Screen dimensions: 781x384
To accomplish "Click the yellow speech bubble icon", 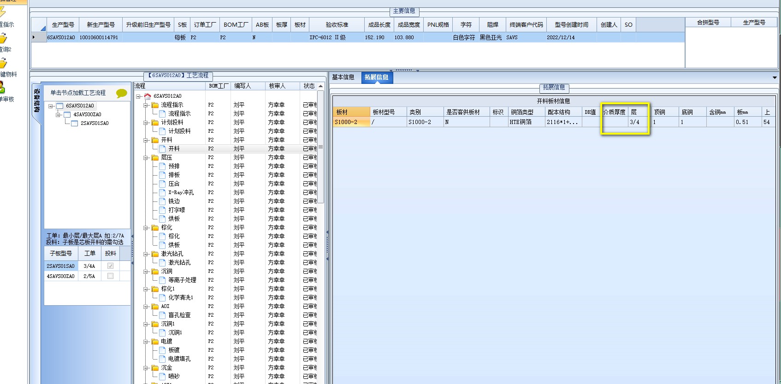I will (x=122, y=93).
